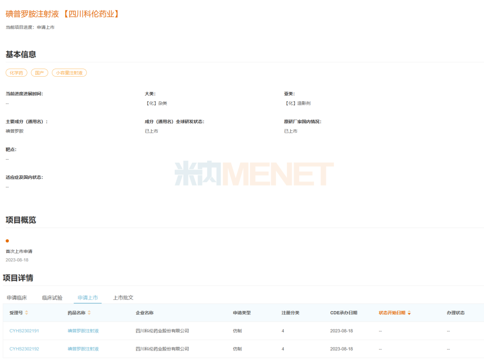Click 2023-08-18 date in CYHS2302192 row
Viewport: 484px width, 364px height.
(x=341, y=349)
